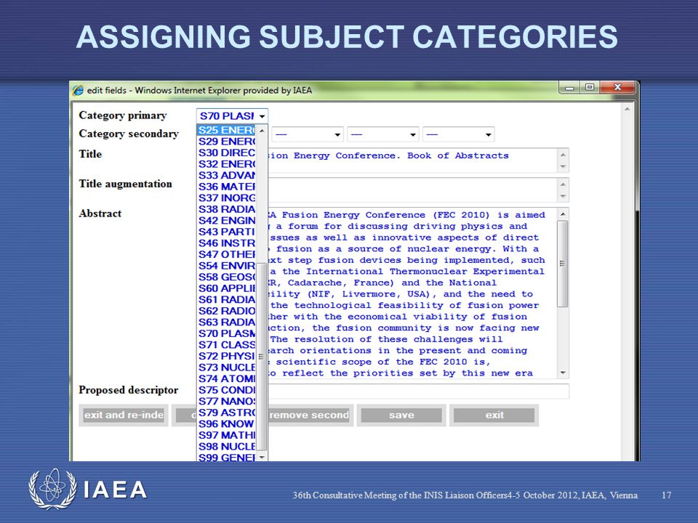
Task: Choose S77 NANOS category option
Action: pyautogui.click(x=227, y=402)
